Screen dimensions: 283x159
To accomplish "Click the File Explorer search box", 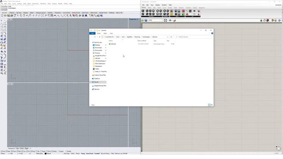I will tap(194, 37).
